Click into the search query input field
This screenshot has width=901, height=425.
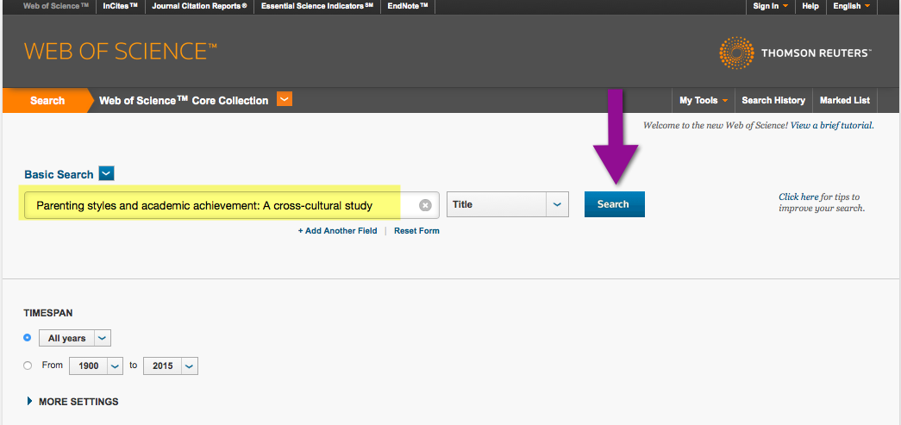(230, 205)
